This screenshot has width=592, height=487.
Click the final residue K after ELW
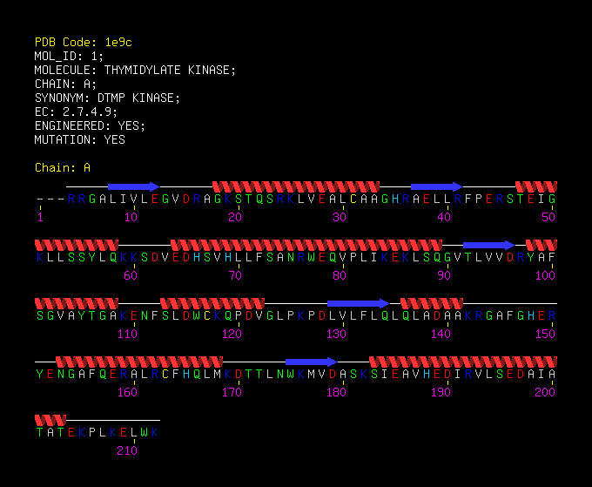pos(155,432)
